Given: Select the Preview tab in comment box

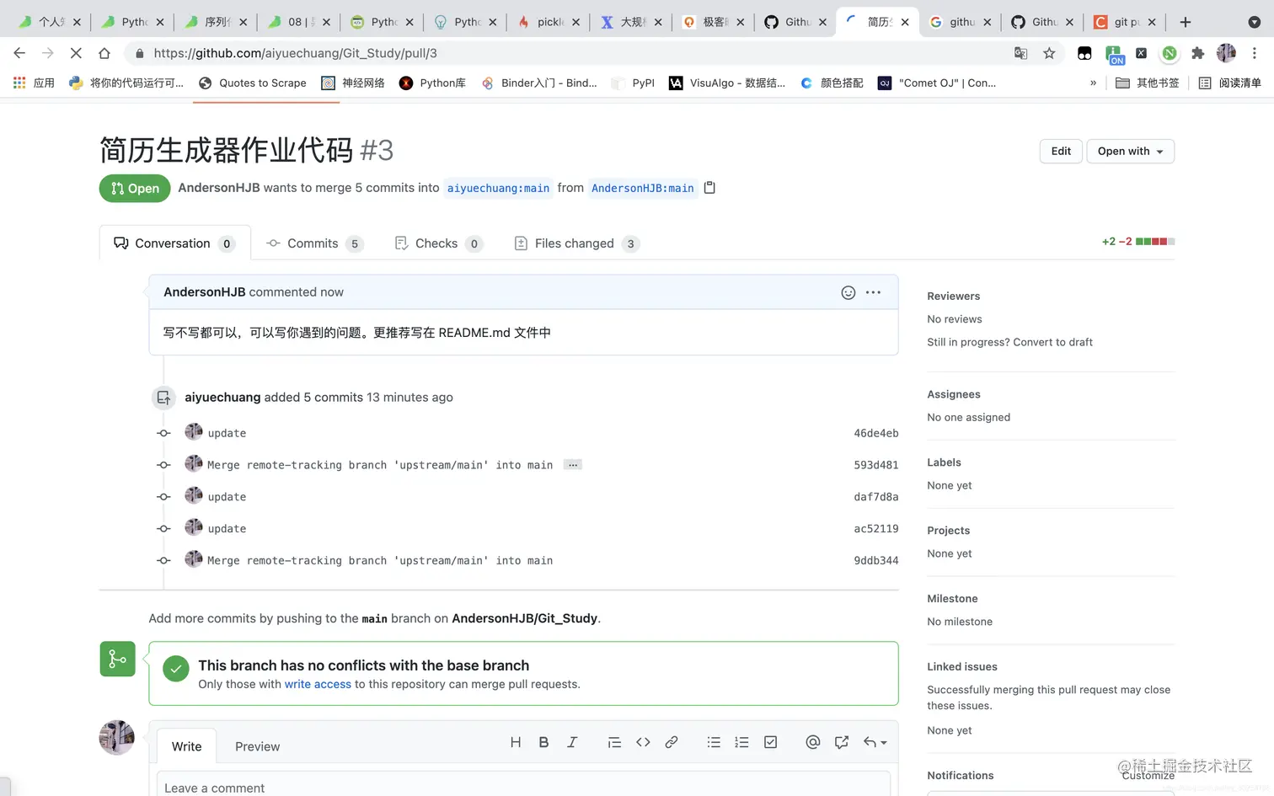Looking at the screenshot, I should click(257, 746).
